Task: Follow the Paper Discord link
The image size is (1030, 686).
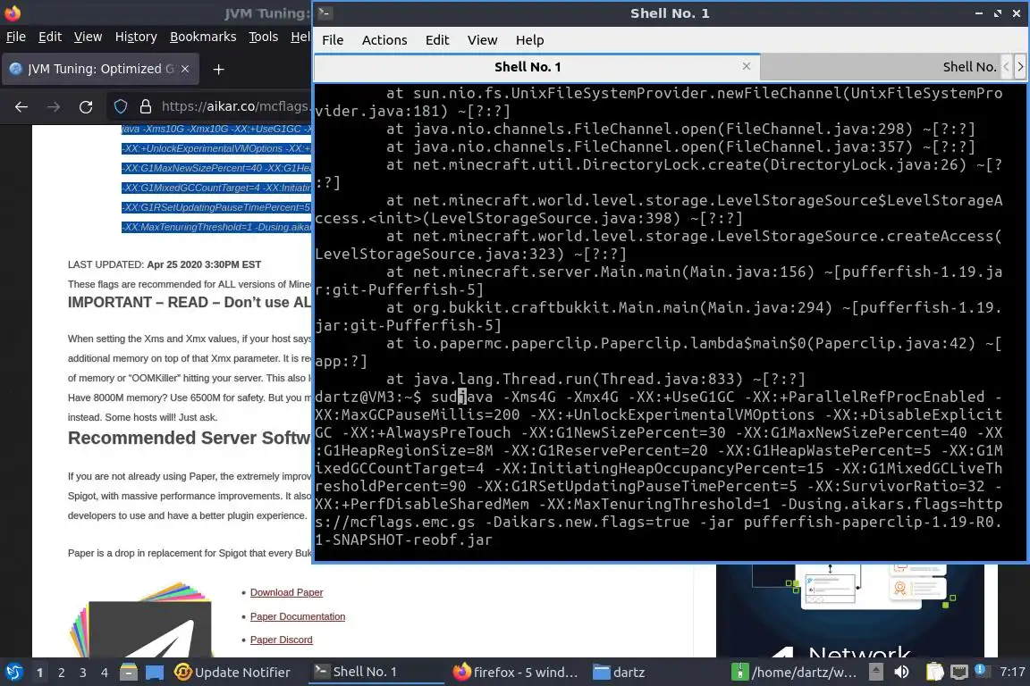Action: pyautogui.click(x=281, y=640)
